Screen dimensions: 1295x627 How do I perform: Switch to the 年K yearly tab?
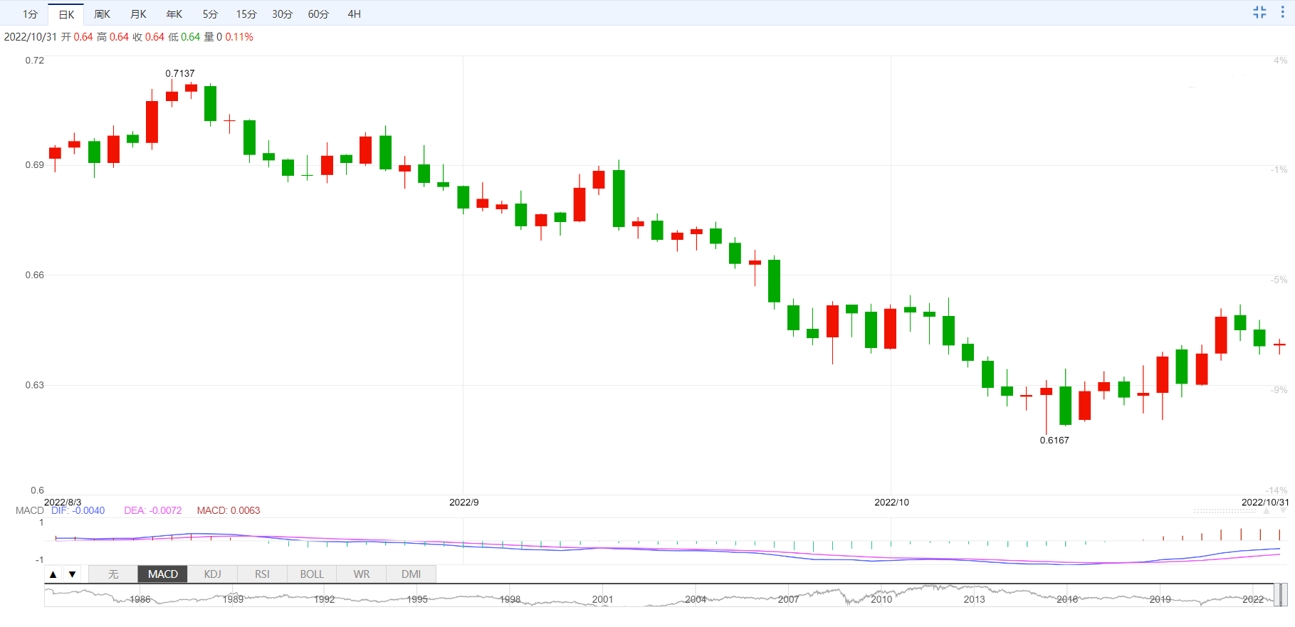[174, 14]
